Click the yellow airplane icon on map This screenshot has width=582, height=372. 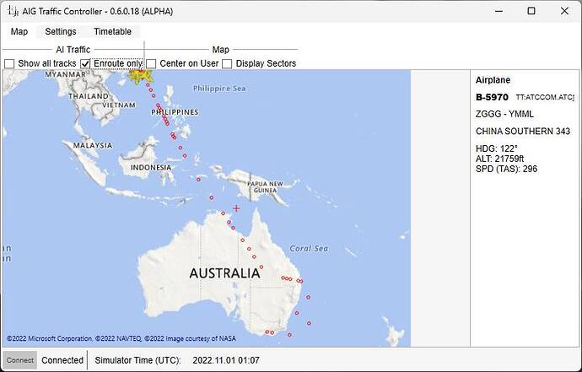140,76
